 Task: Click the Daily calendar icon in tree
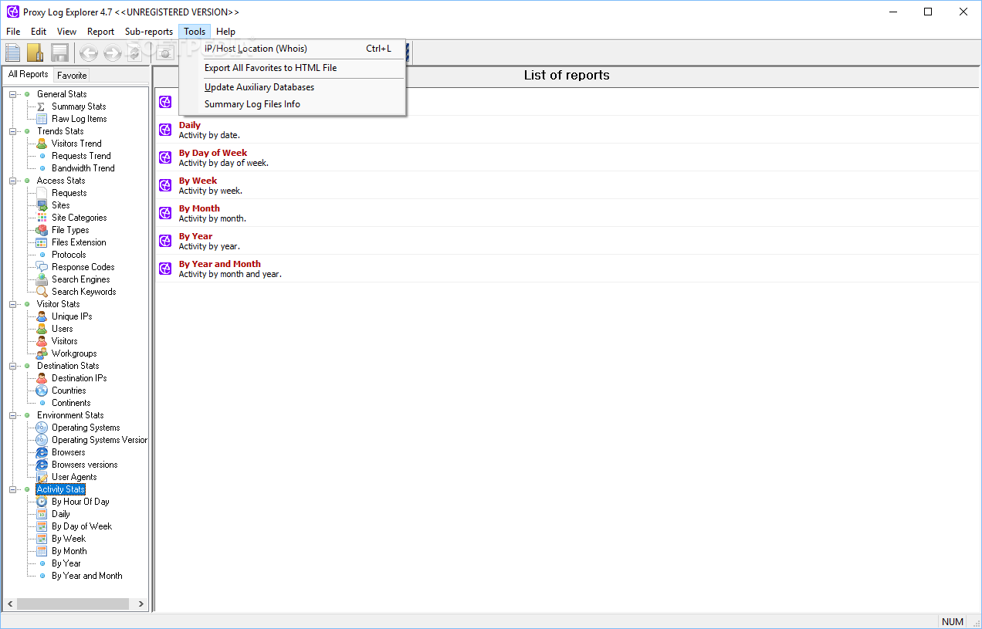coord(42,514)
